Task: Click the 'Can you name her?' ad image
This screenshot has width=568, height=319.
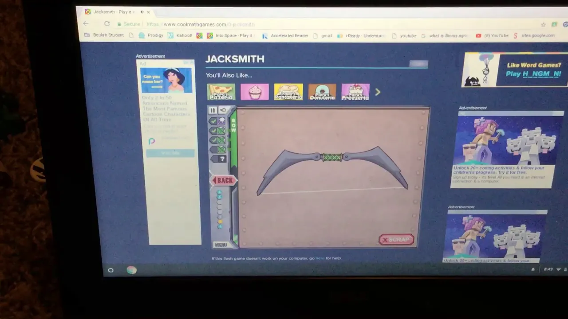Action: click(166, 80)
